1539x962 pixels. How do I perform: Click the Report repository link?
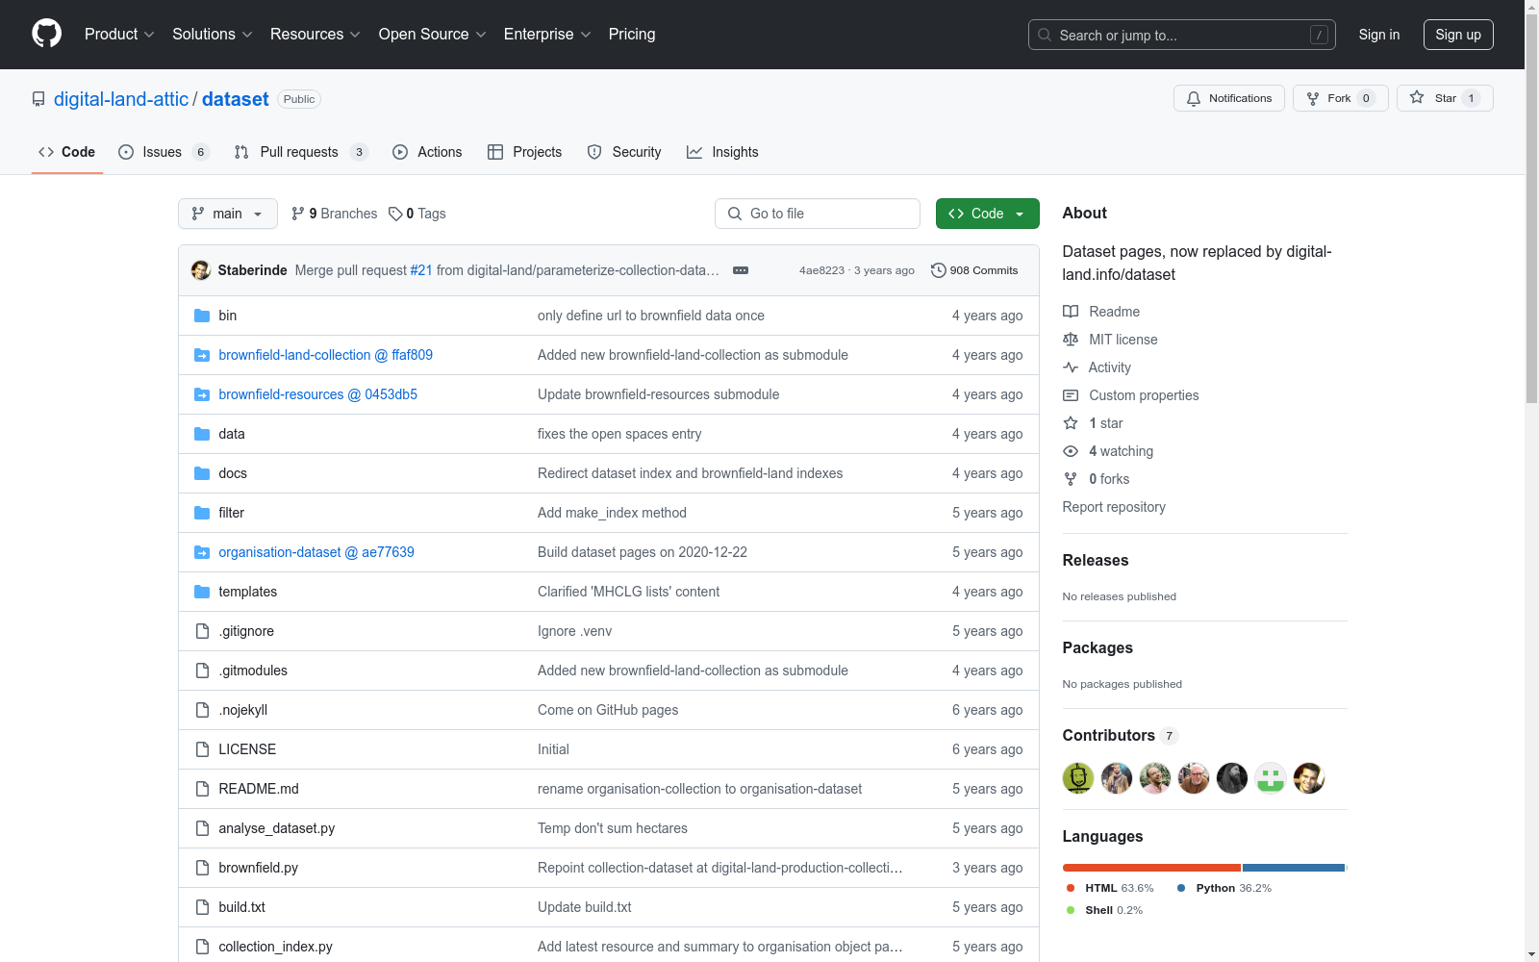coord(1114,507)
